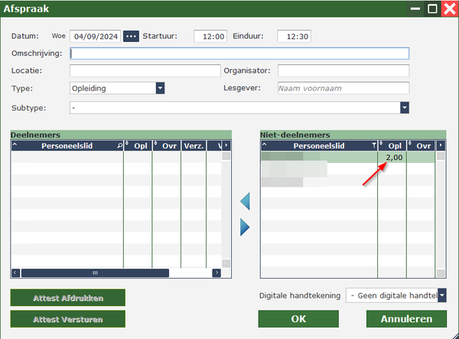Image resolution: width=459 pixels, height=339 pixels.
Task: Select the third row in Niet-deelnemers list
Action: point(348,180)
